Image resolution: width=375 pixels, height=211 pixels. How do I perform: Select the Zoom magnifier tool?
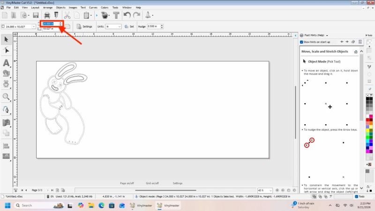tap(6, 97)
